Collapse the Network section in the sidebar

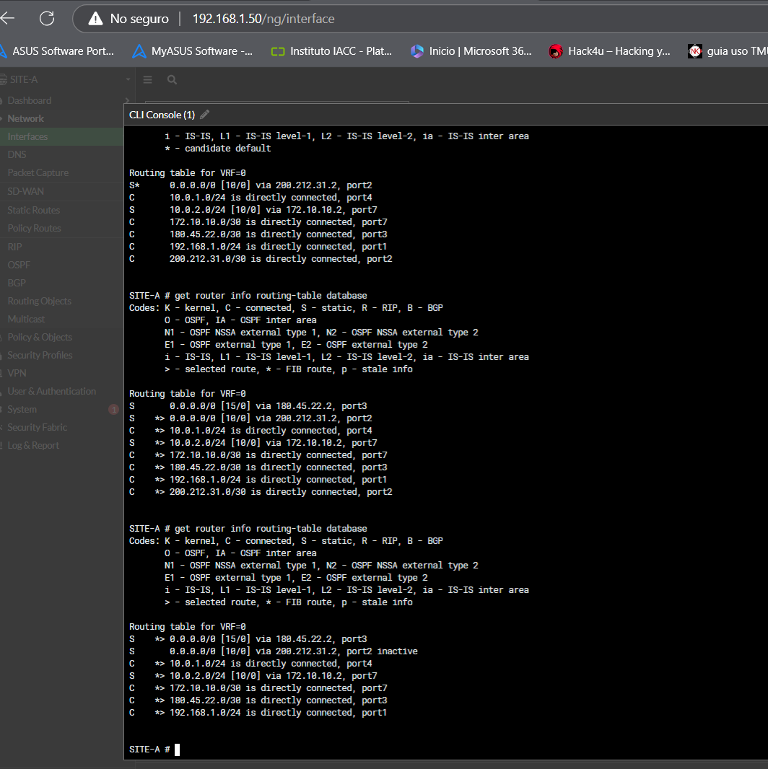[x=25, y=118]
